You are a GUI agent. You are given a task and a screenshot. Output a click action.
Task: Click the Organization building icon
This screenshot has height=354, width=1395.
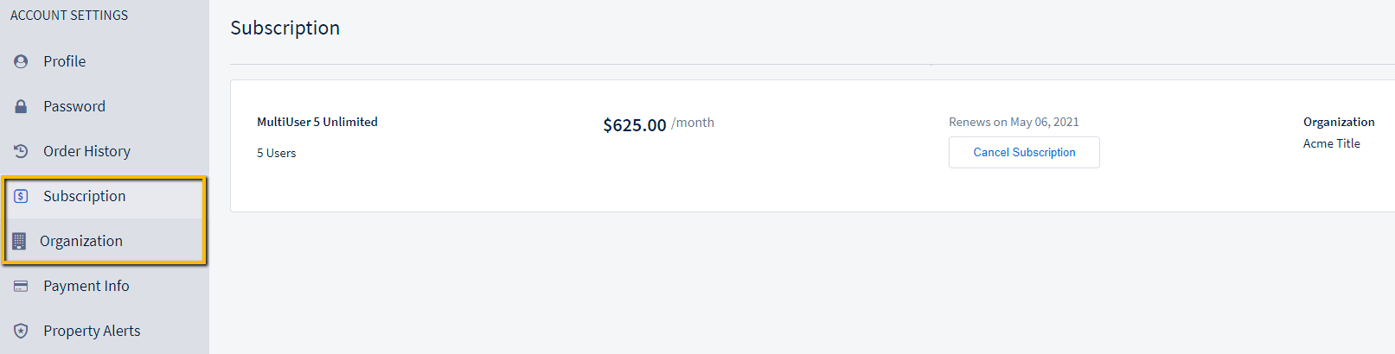[x=19, y=242]
